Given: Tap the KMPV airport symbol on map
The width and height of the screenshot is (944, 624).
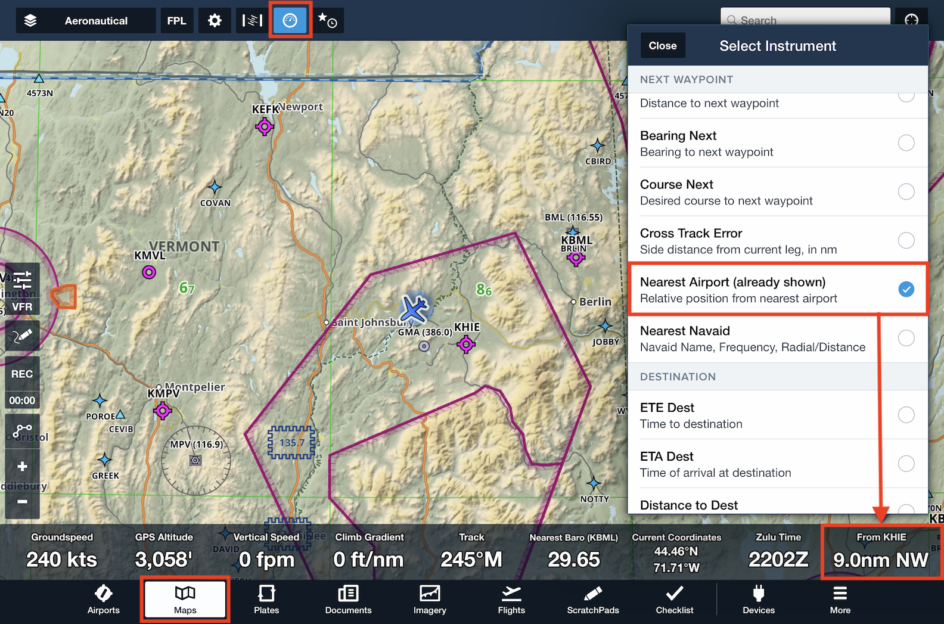Looking at the screenshot, I should click(x=163, y=411).
